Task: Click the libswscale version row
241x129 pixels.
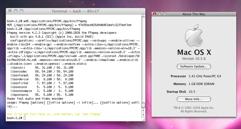Action: coord(42,87)
